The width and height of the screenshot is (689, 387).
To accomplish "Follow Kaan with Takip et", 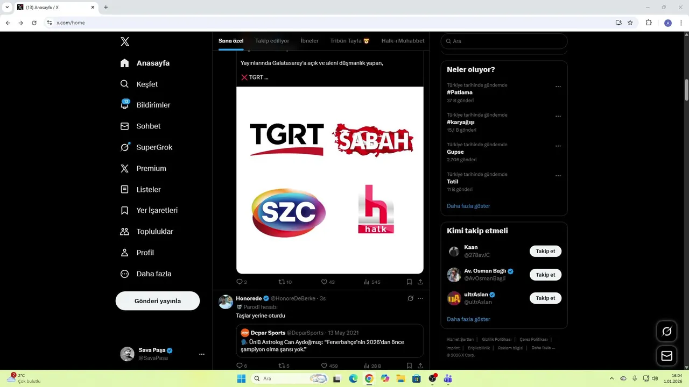I will point(545,251).
